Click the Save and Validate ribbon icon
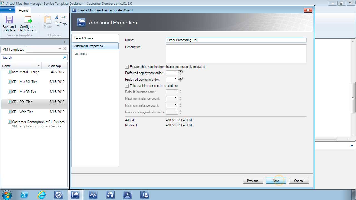This screenshot has height=200, width=356. pos(9,20)
